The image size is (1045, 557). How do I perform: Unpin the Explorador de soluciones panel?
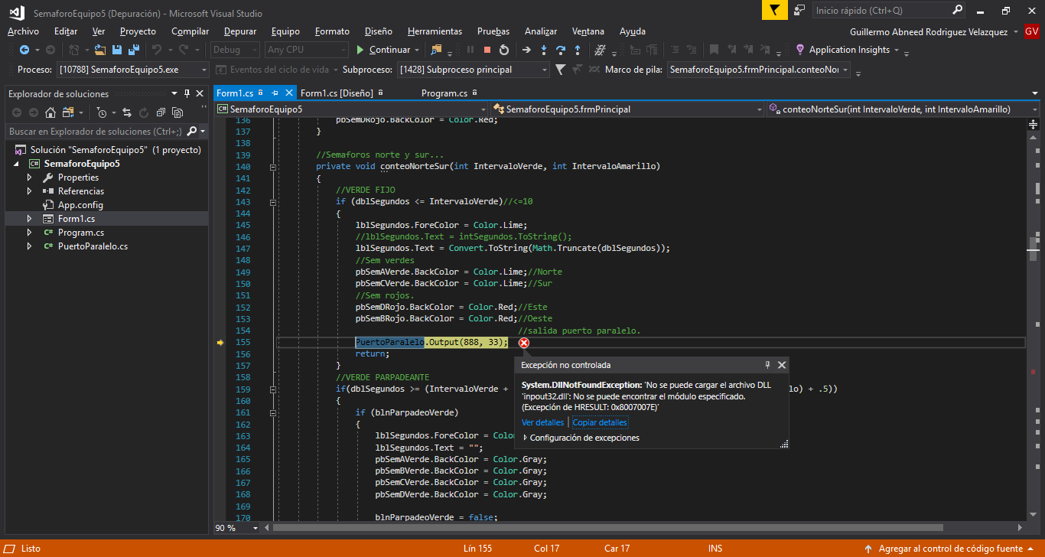pos(186,93)
